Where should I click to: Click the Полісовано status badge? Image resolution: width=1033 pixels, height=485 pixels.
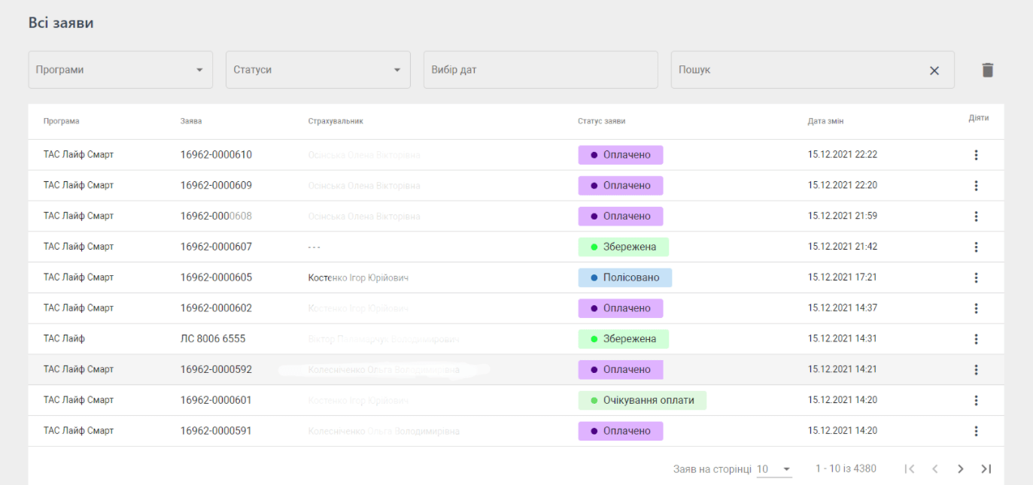pyautogui.click(x=624, y=277)
